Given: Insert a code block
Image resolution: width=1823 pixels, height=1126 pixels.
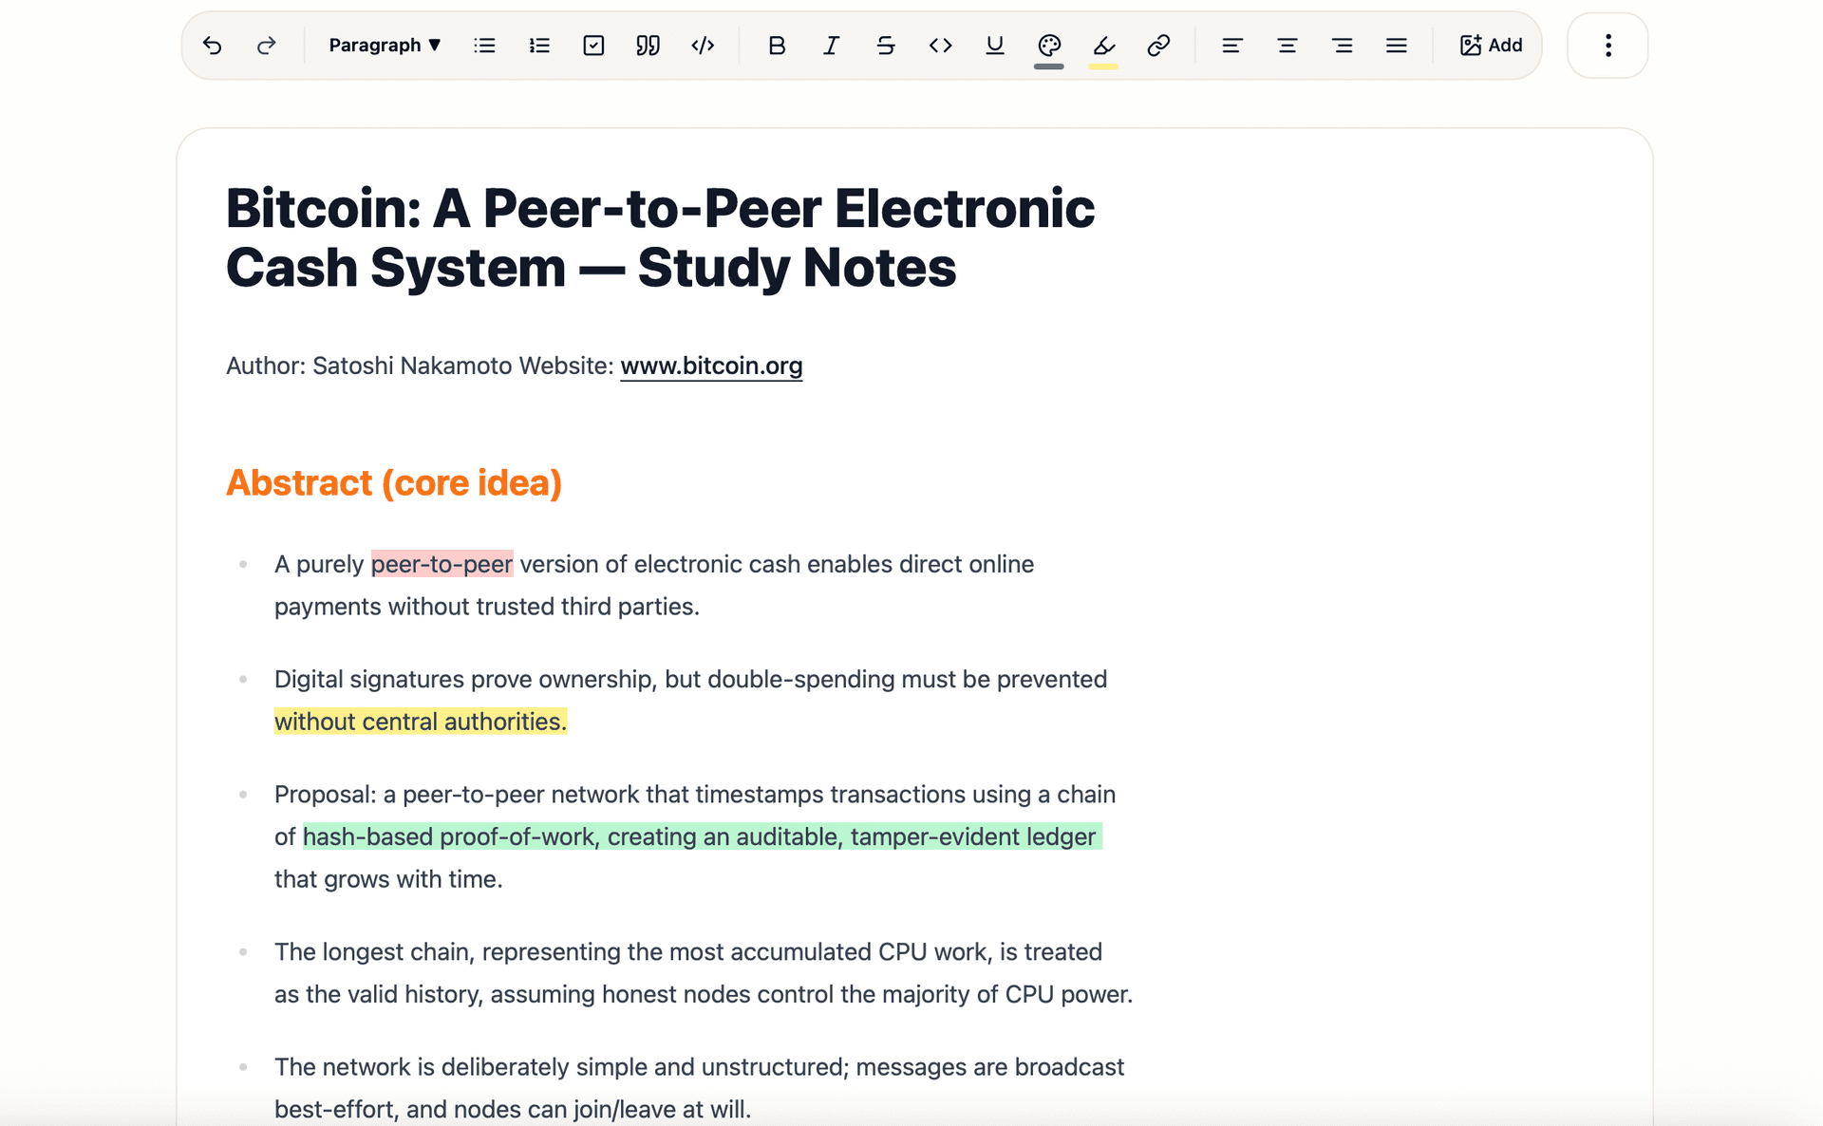Looking at the screenshot, I should (703, 45).
